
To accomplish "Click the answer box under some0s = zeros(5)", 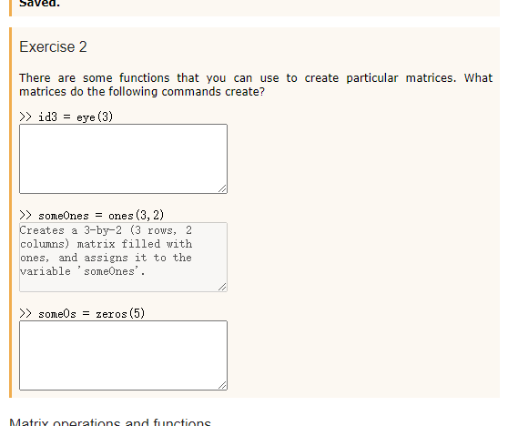I will (x=123, y=355).
